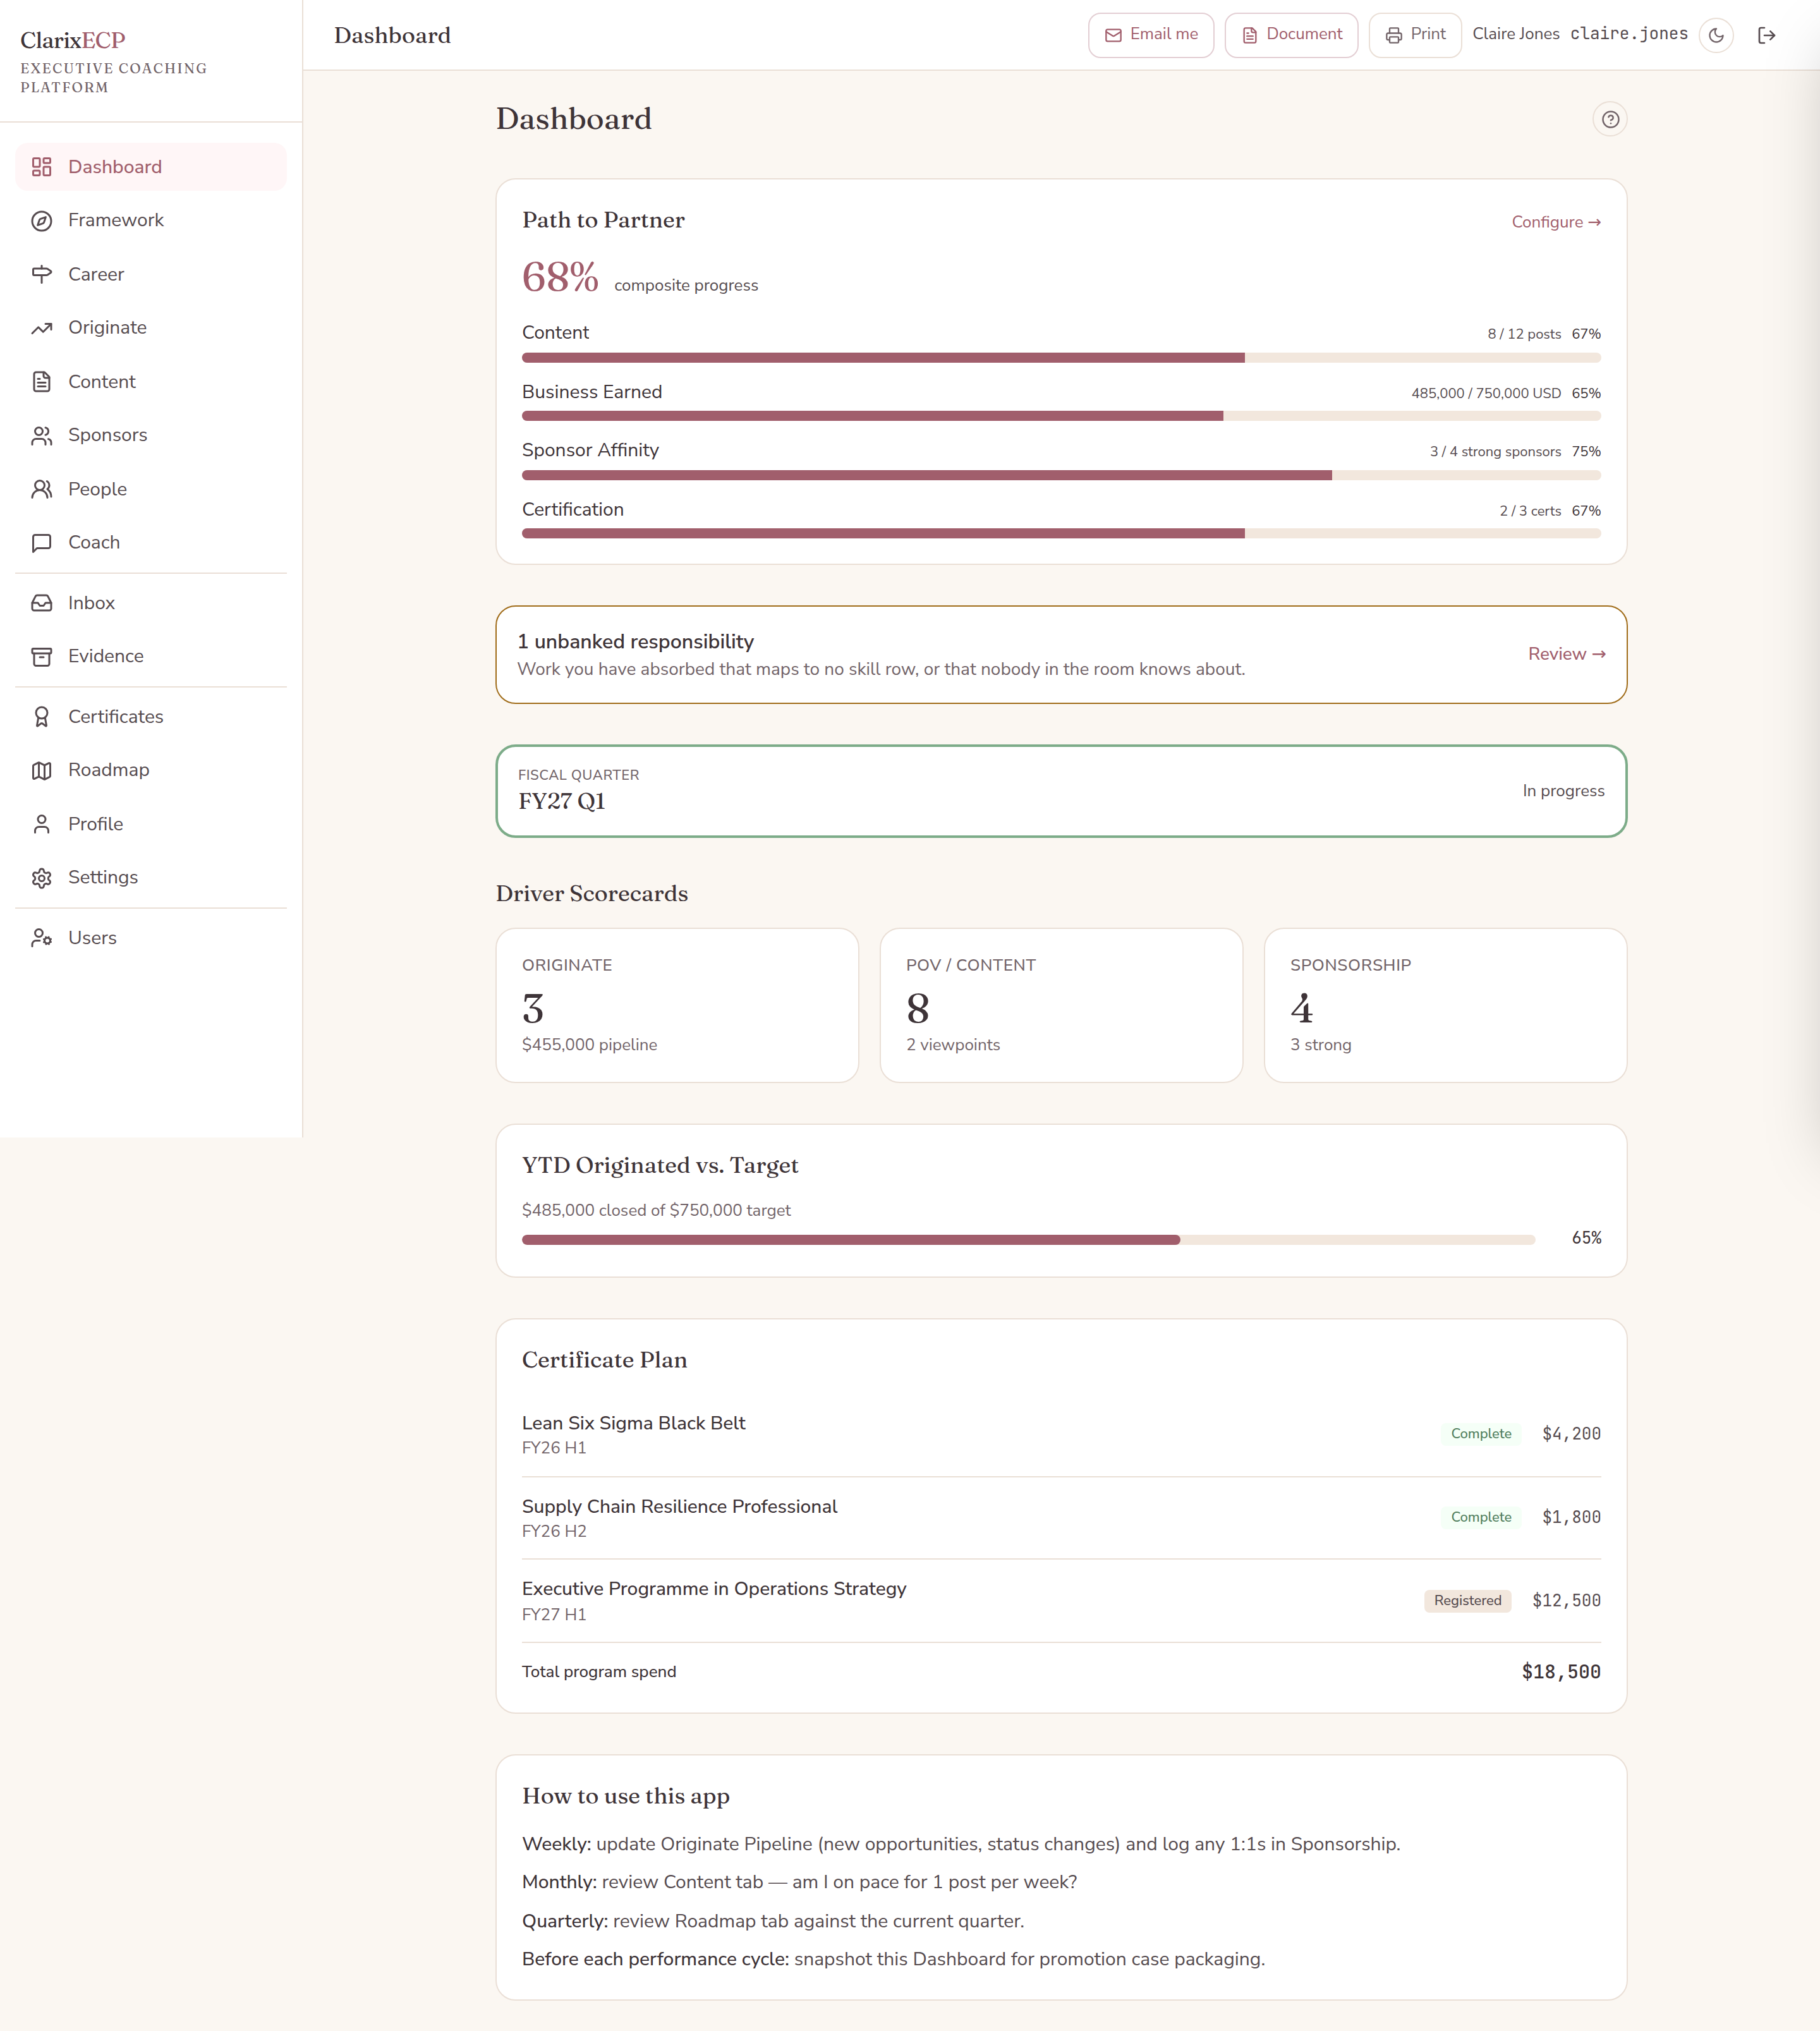Click the Sponsor Affinity progress bar
The height and width of the screenshot is (2031, 1820).
click(1061, 475)
